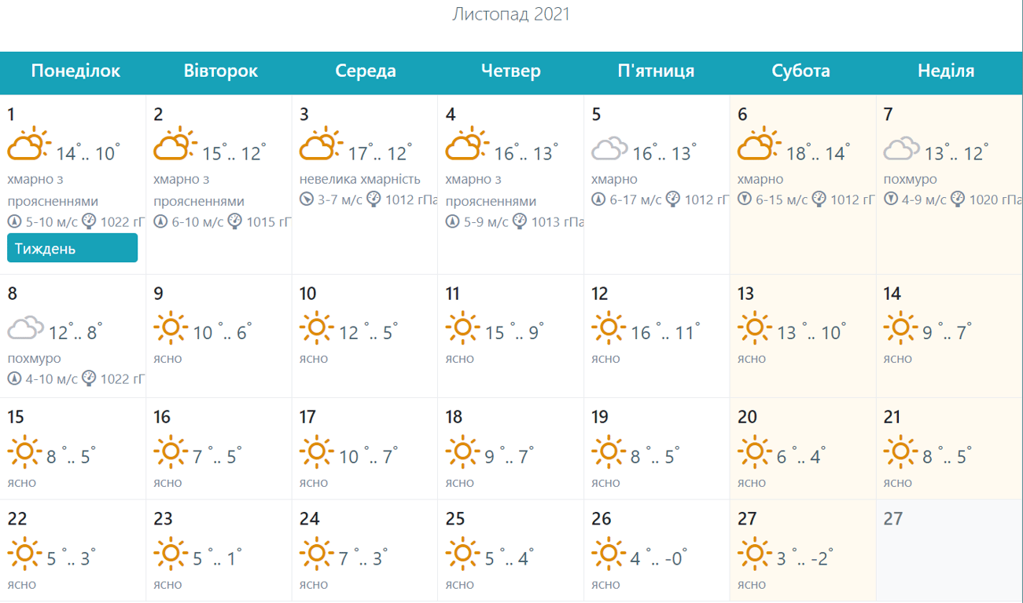Click the sun icon for November 9
Image resolution: width=1023 pixels, height=603 pixels.
point(171,327)
